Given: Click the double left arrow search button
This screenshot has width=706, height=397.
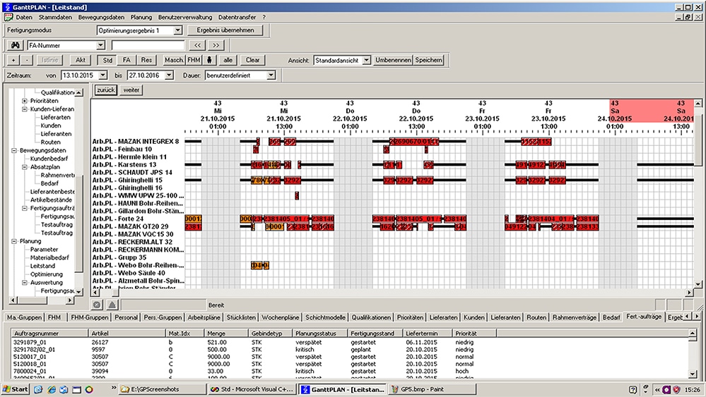Looking at the screenshot, I should 197,45.
